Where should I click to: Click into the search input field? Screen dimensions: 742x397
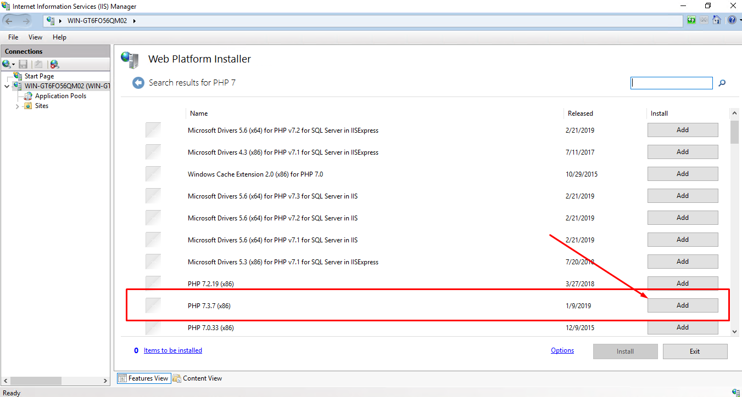coord(672,83)
